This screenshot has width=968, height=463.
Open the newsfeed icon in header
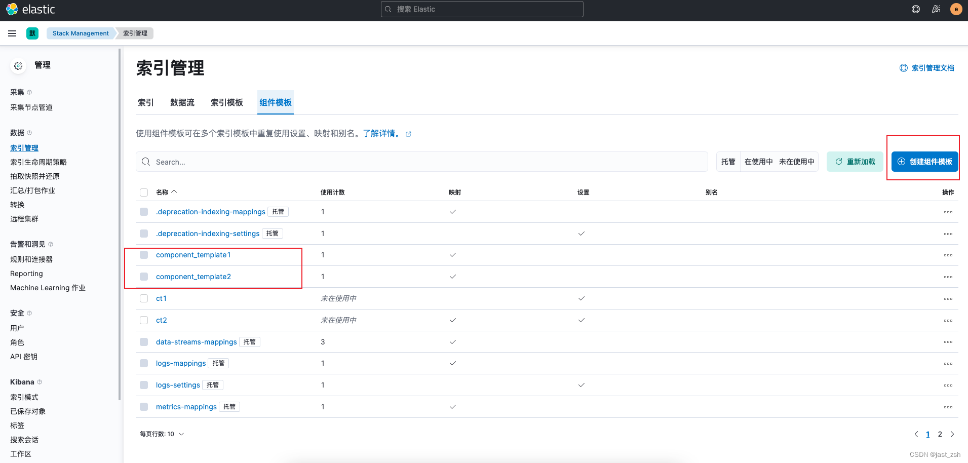[x=936, y=9]
